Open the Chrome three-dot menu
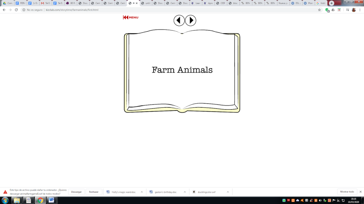 [x=360, y=10]
